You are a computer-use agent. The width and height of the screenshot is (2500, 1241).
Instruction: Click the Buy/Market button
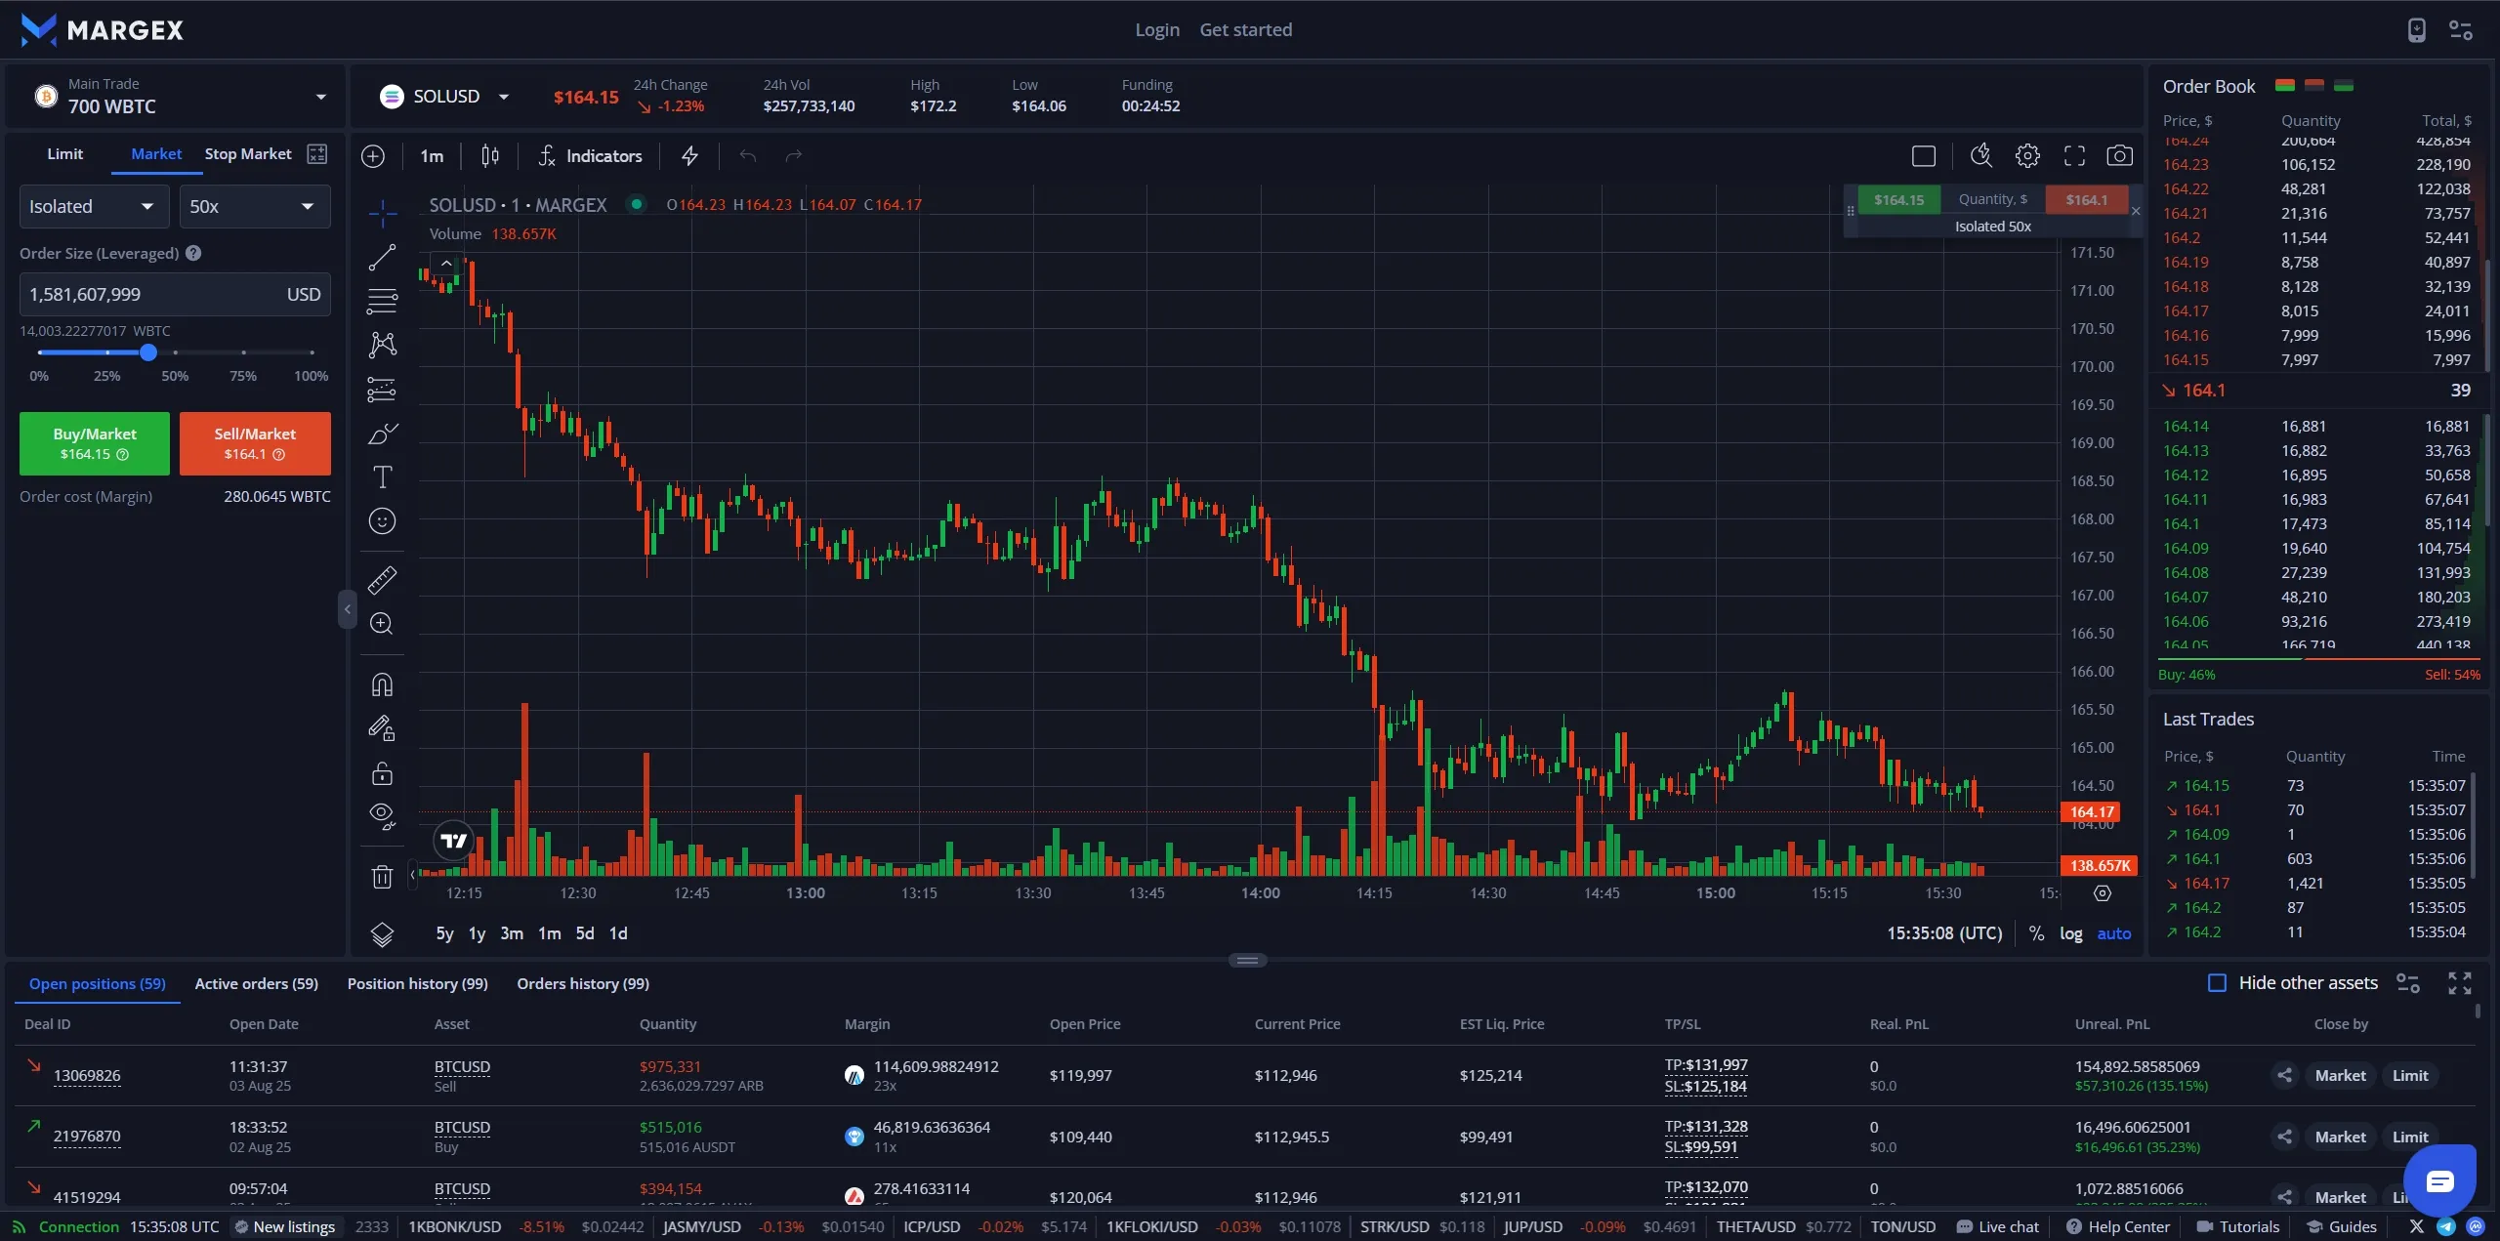pos(95,443)
